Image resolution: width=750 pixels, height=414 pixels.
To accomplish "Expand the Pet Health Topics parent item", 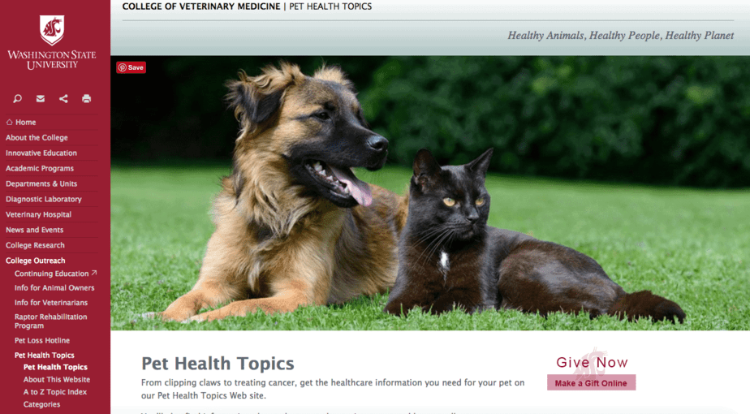I will point(44,355).
